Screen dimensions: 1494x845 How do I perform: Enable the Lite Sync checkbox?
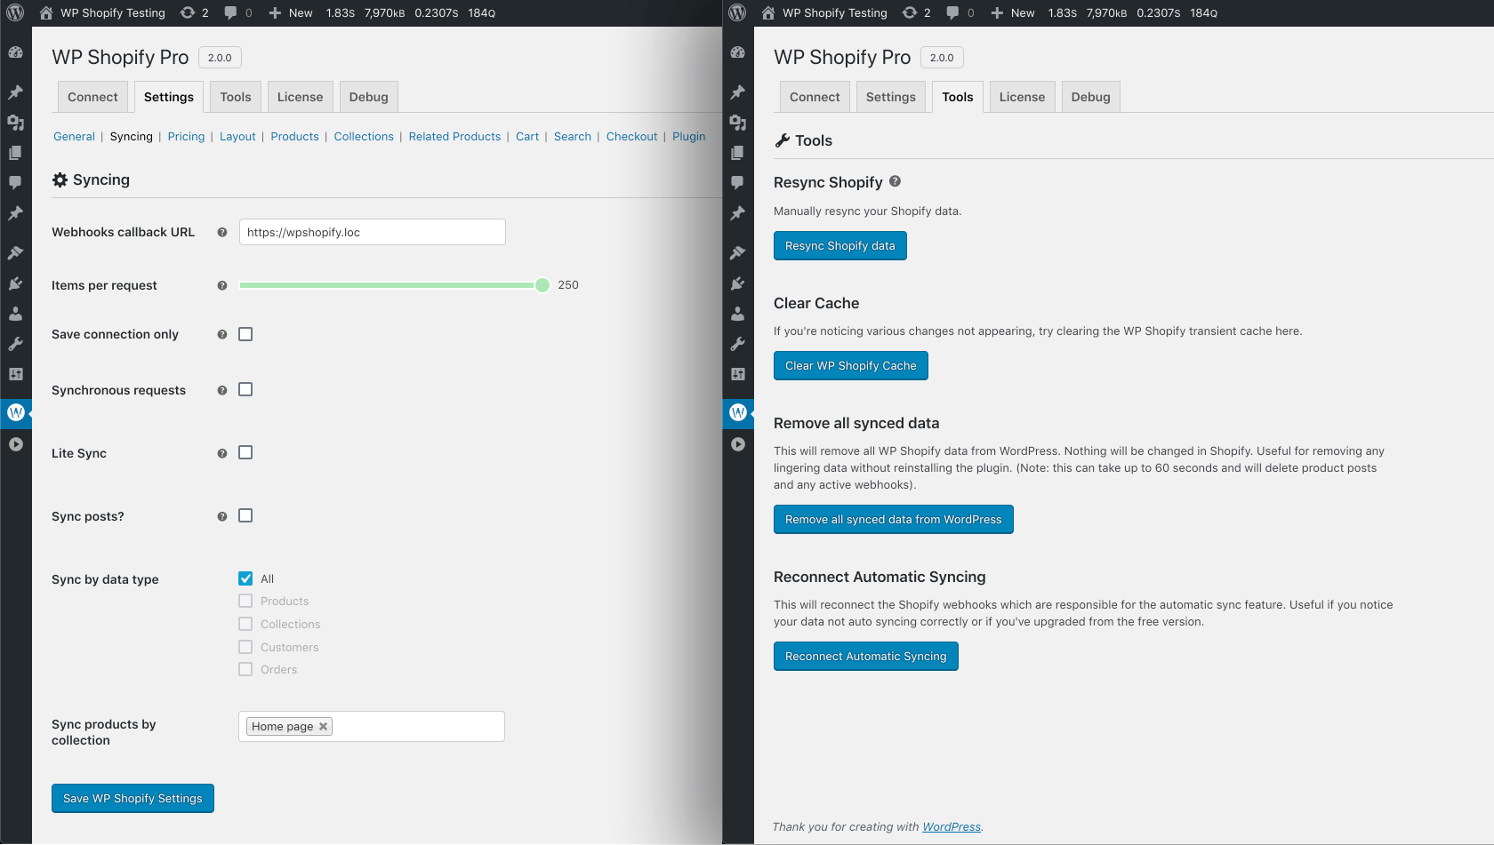coord(245,452)
